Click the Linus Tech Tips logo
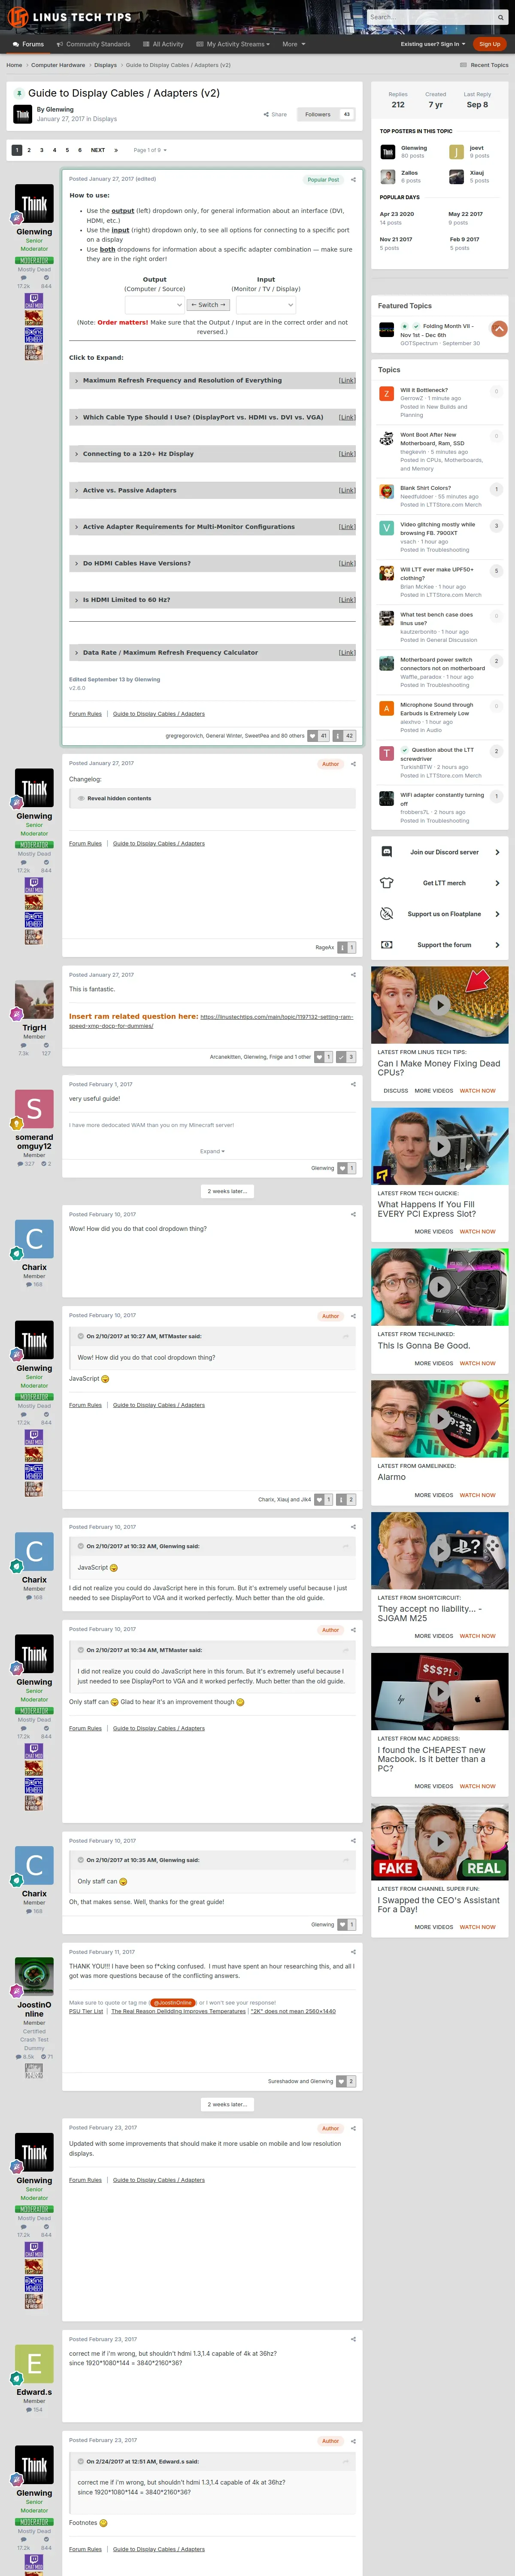 [x=70, y=17]
